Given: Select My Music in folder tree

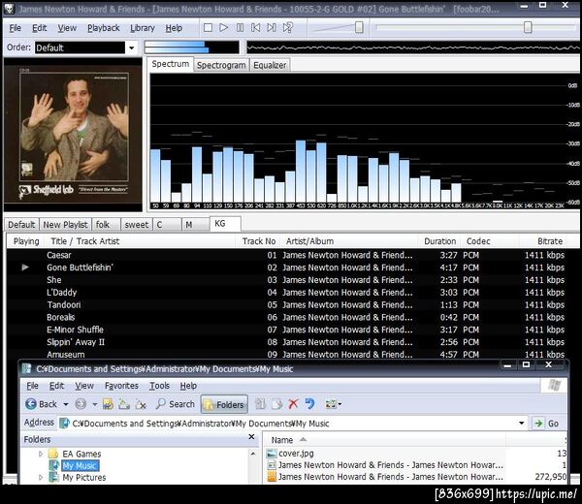Looking at the screenshot, I should click(80, 466).
